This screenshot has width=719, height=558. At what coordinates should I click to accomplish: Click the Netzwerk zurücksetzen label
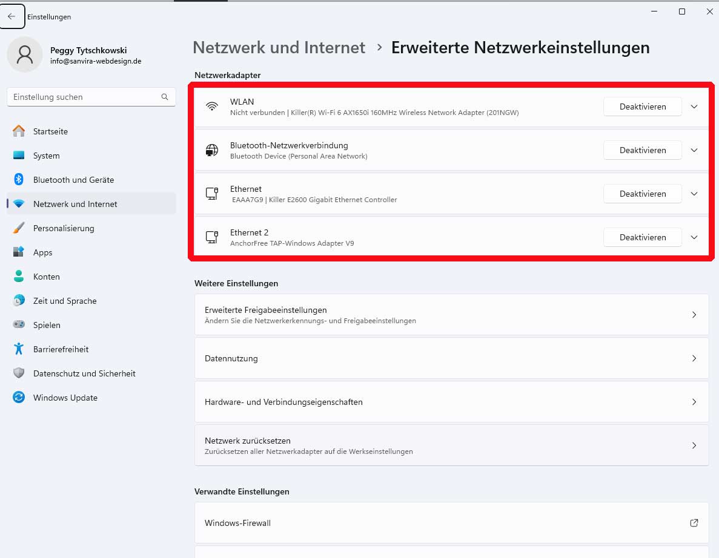tap(248, 440)
